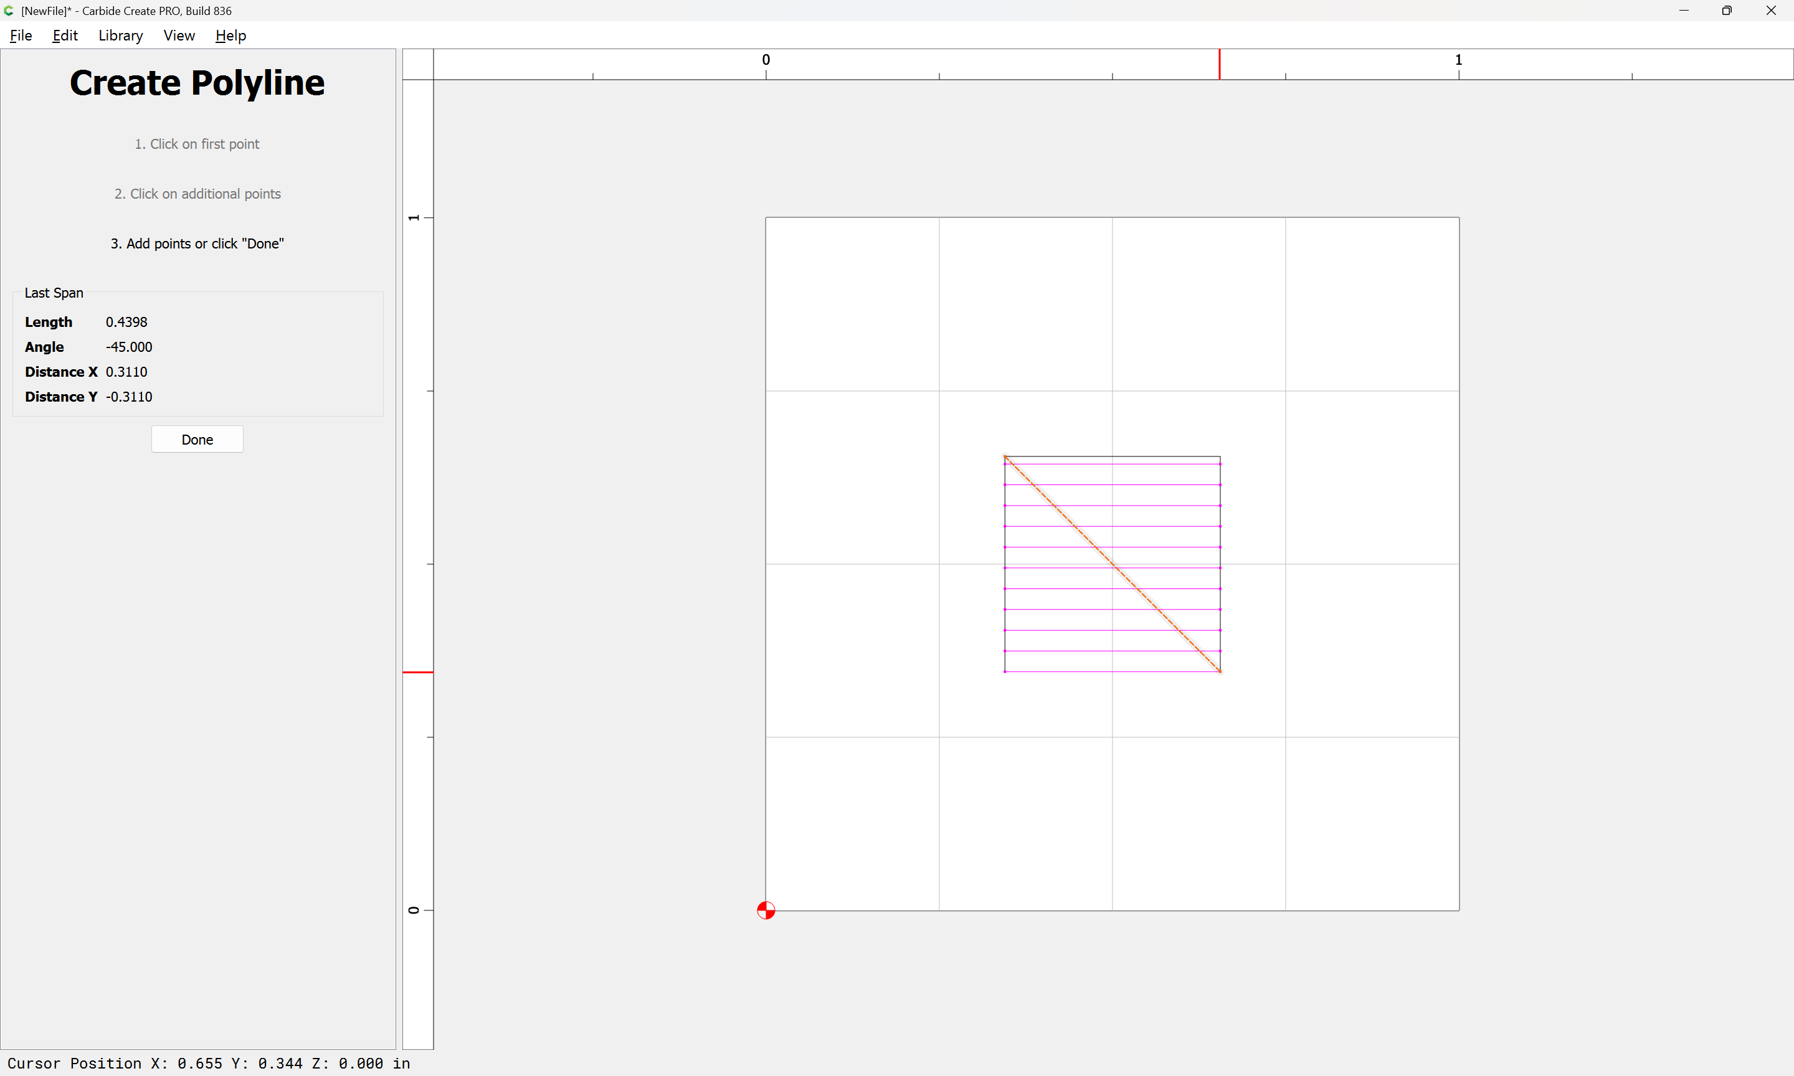
Task: Open the View menu
Action: (178, 35)
